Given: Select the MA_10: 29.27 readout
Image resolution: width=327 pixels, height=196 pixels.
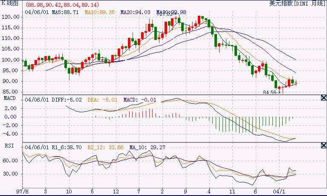Looking at the screenshot, I should (147, 148).
